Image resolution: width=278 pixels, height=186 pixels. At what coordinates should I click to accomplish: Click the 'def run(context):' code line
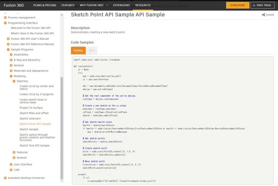(x=83, y=66)
